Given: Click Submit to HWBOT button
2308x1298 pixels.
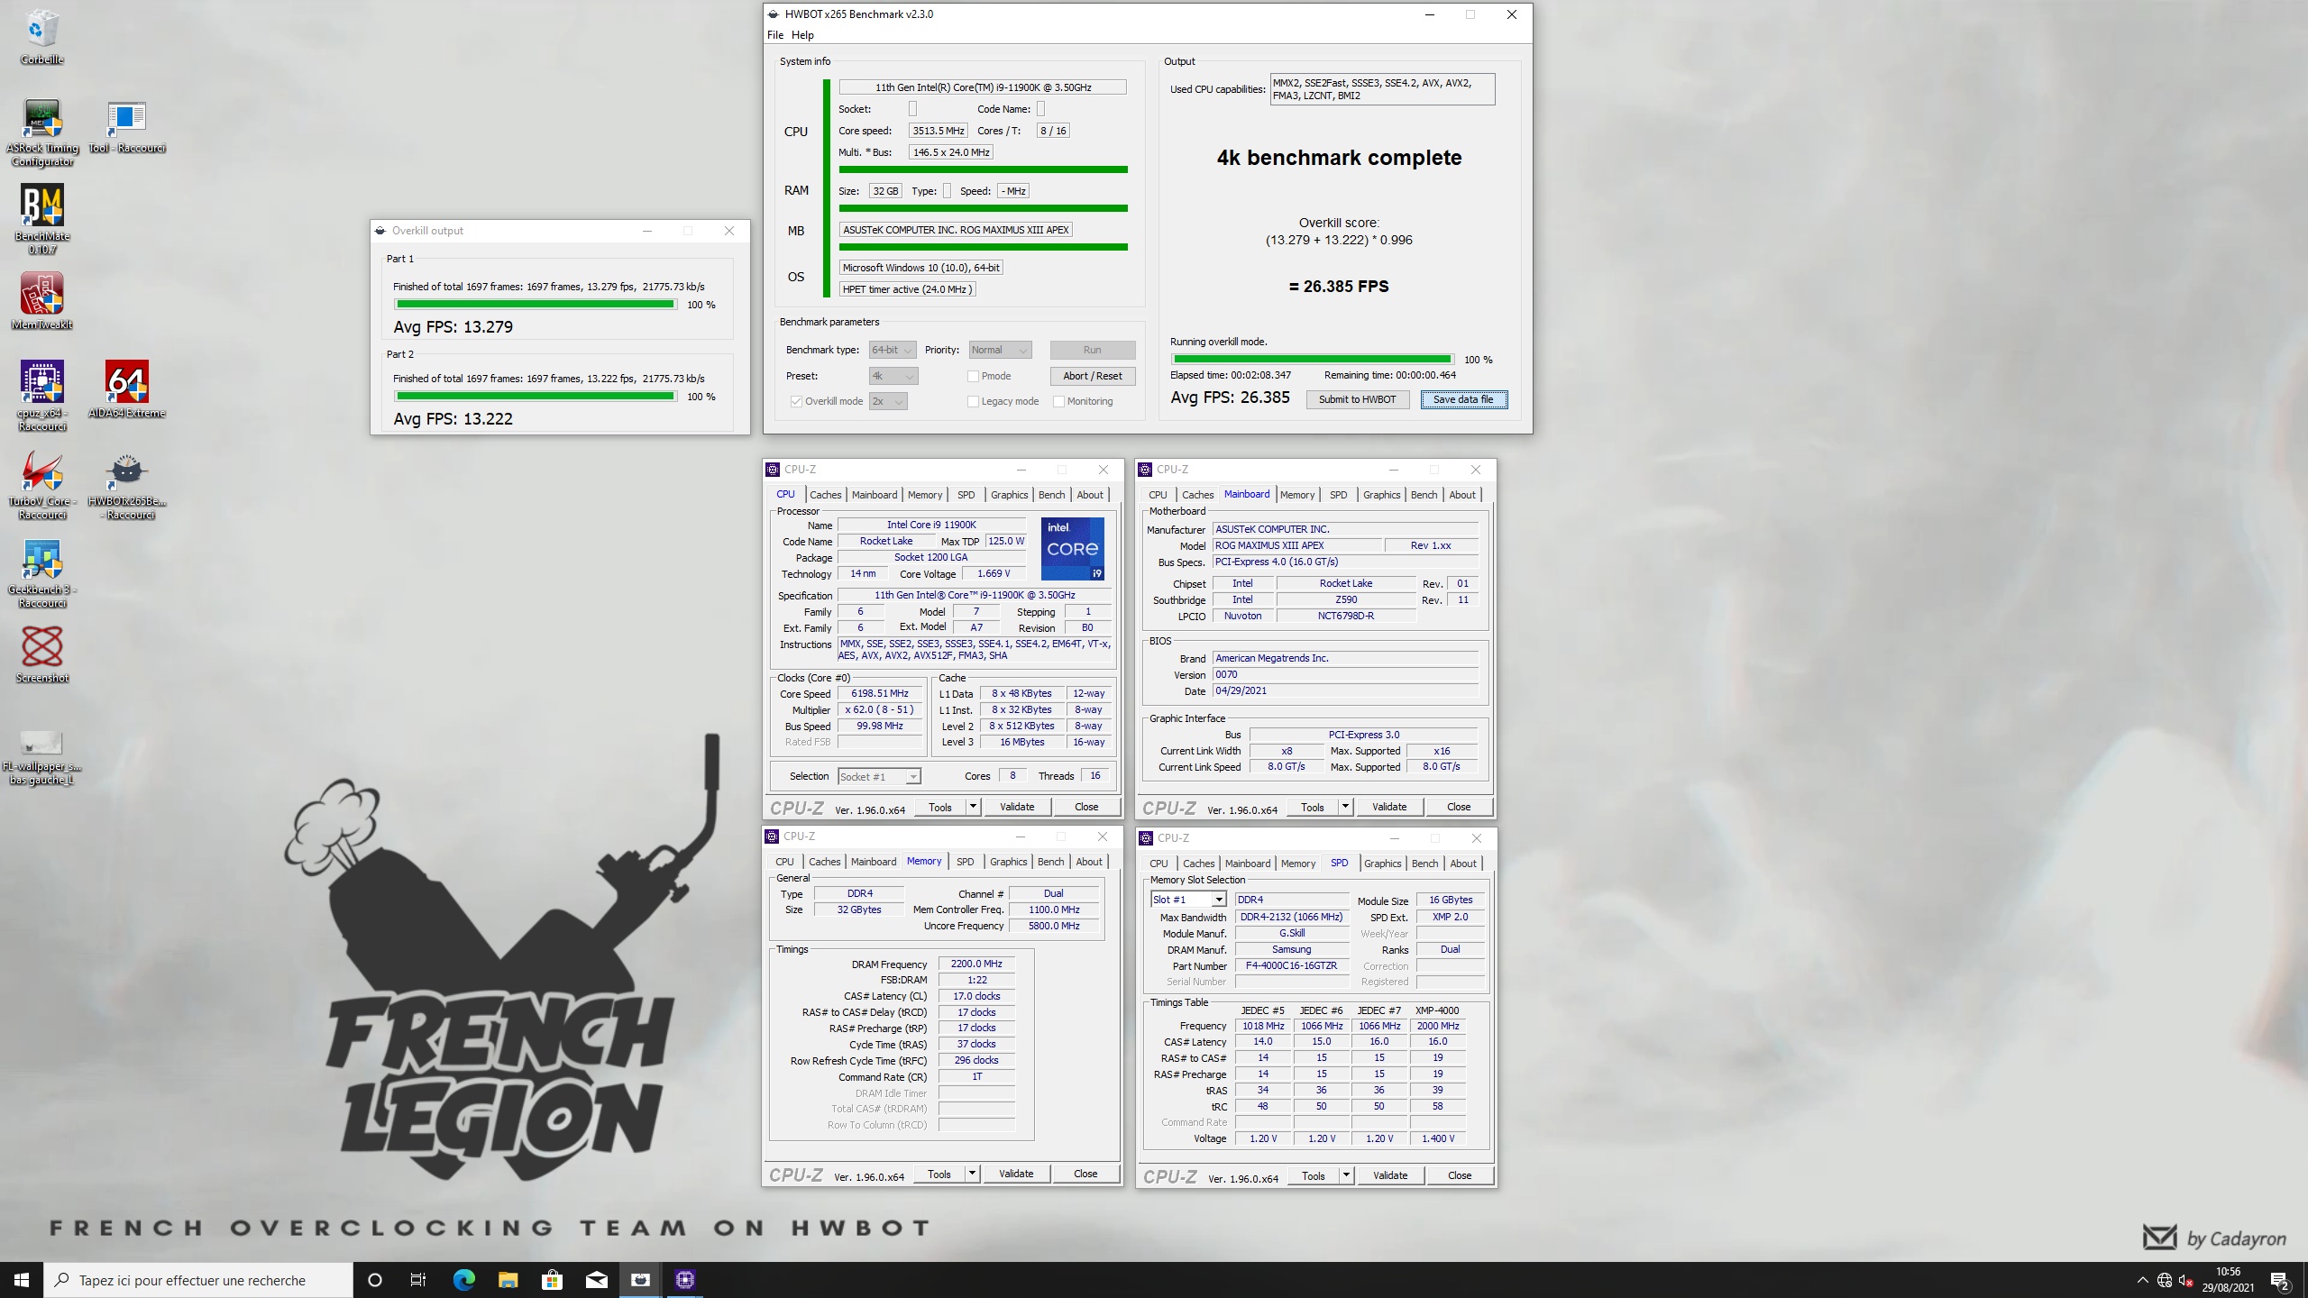Looking at the screenshot, I should (x=1357, y=399).
